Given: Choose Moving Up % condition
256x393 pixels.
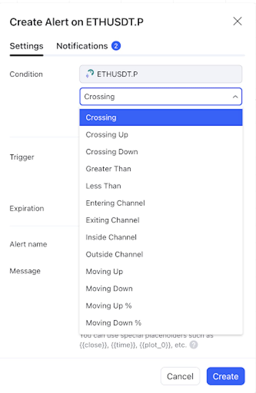Looking at the screenshot, I should tap(108, 305).
